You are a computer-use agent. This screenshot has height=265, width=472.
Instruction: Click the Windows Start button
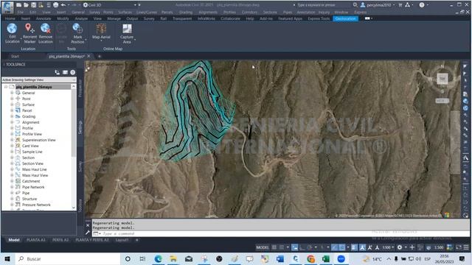coord(7,258)
